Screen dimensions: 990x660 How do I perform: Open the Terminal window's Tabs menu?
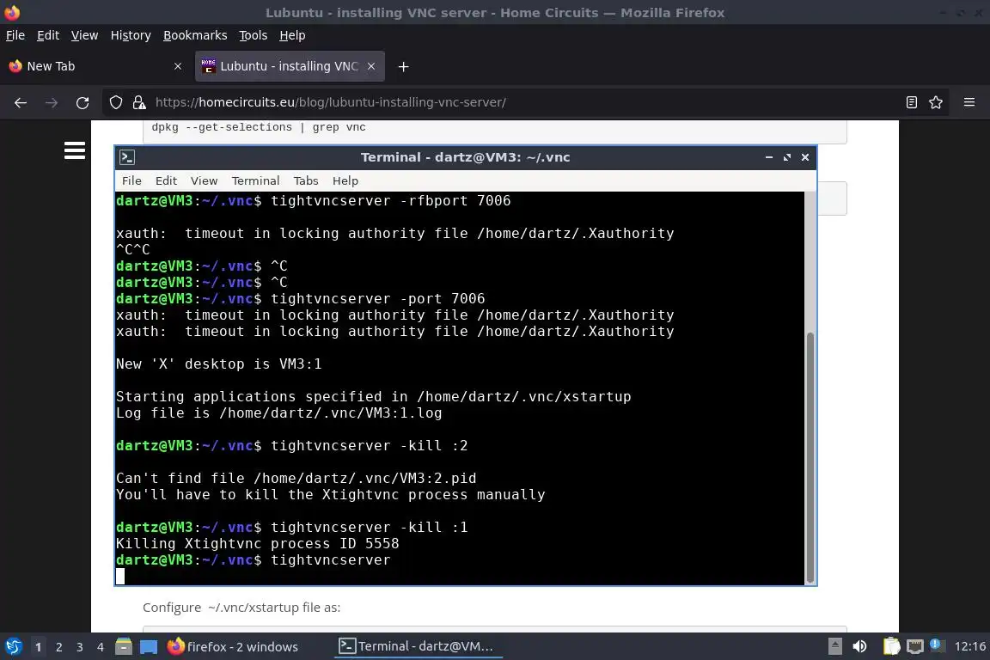(x=306, y=180)
